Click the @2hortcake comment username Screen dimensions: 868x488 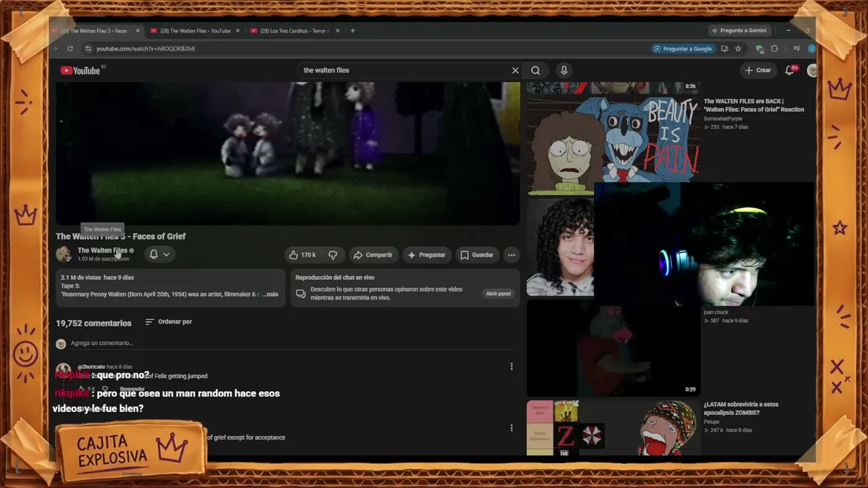coord(91,367)
